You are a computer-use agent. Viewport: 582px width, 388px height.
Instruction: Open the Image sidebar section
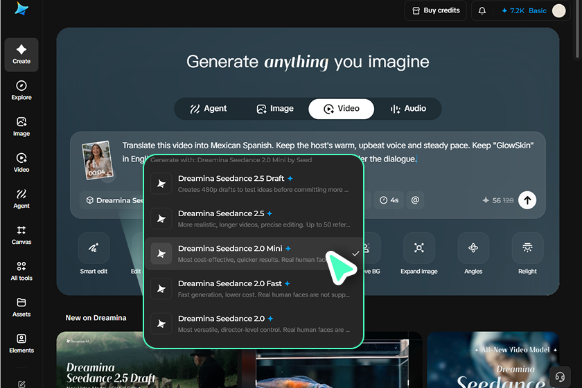(x=21, y=127)
